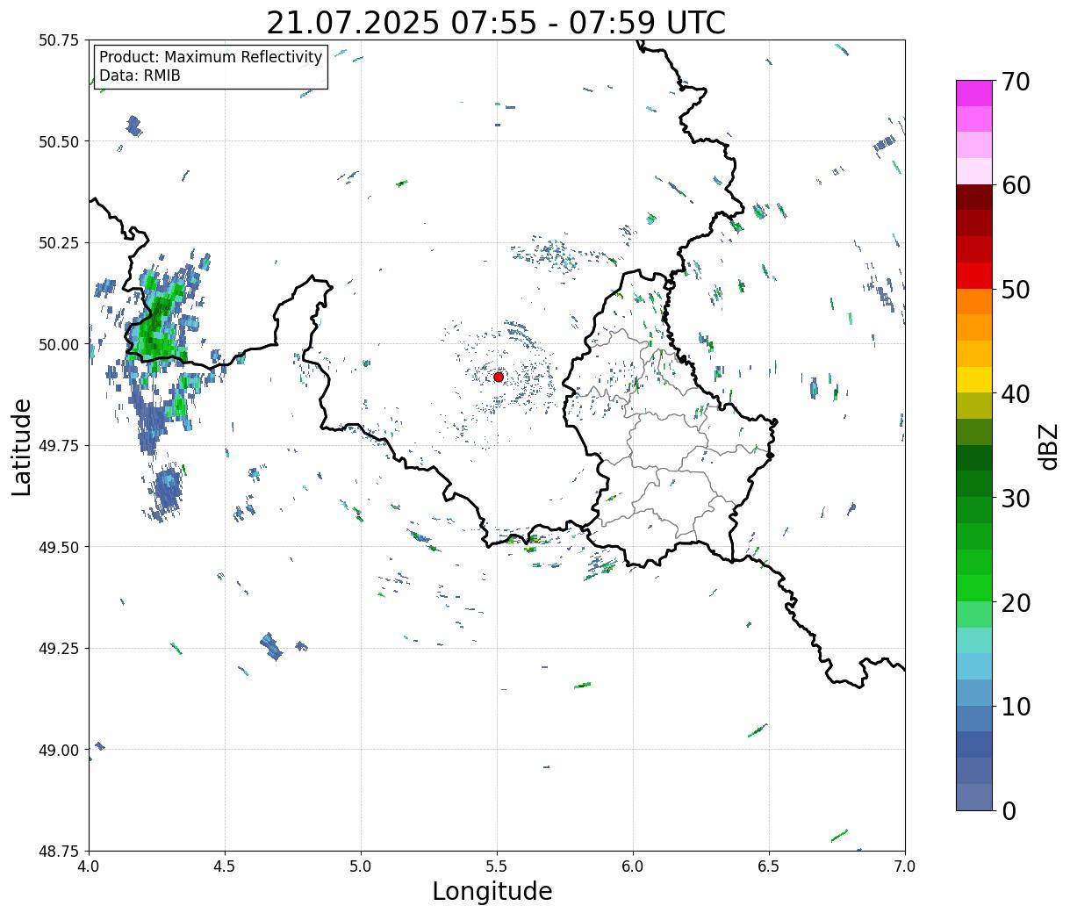Click longitude tick label 7.0
Image resolution: width=1070 pixels, height=913 pixels.
(905, 866)
